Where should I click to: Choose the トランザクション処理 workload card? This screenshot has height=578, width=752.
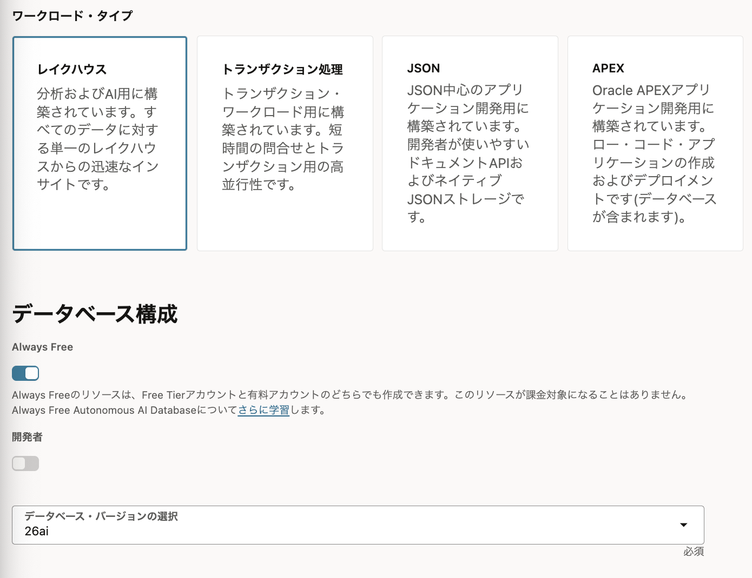[x=285, y=143]
